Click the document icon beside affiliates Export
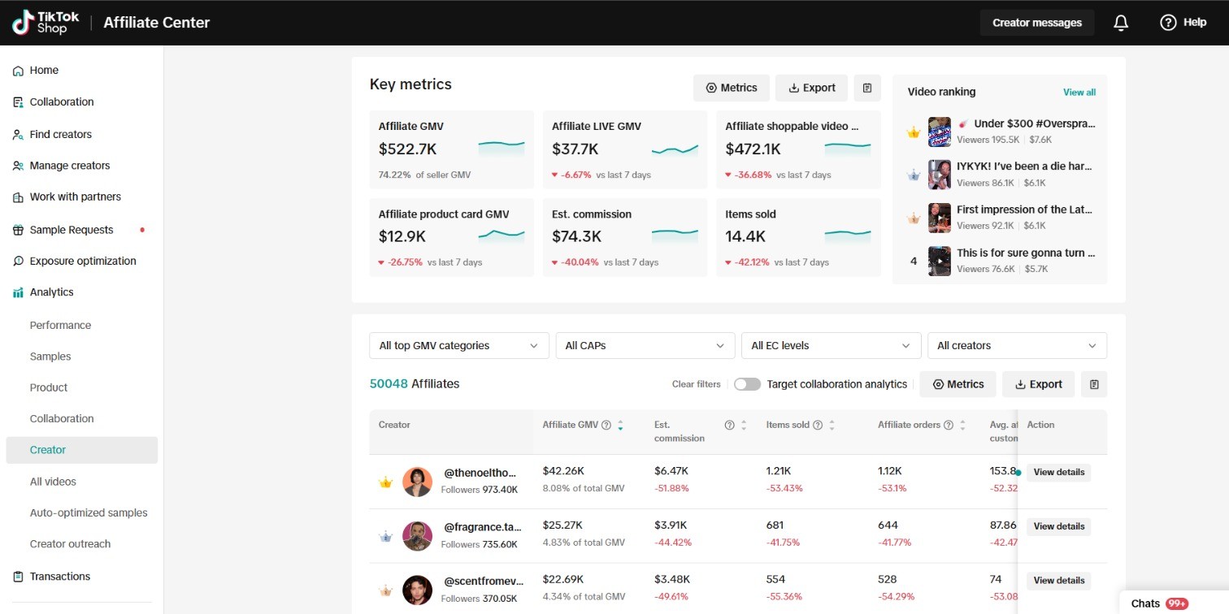The image size is (1229, 614). coord(1094,384)
